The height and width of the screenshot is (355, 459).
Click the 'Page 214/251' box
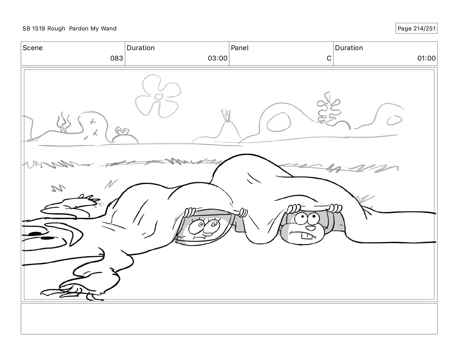(416, 28)
